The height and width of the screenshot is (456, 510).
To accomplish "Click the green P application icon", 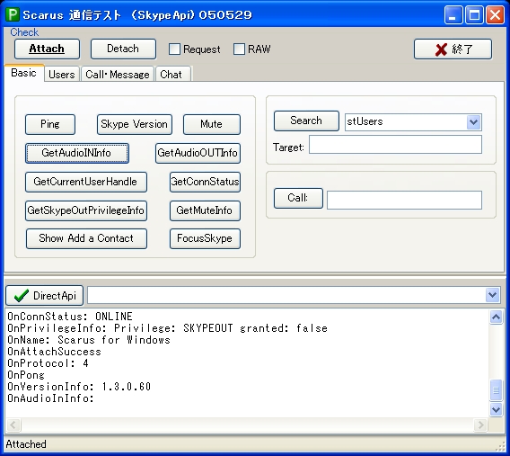I will point(13,14).
